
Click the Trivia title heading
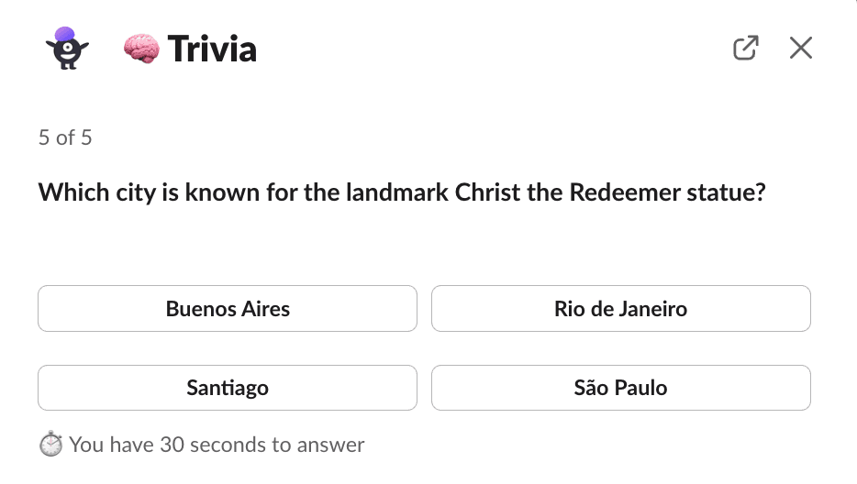pyautogui.click(x=212, y=49)
